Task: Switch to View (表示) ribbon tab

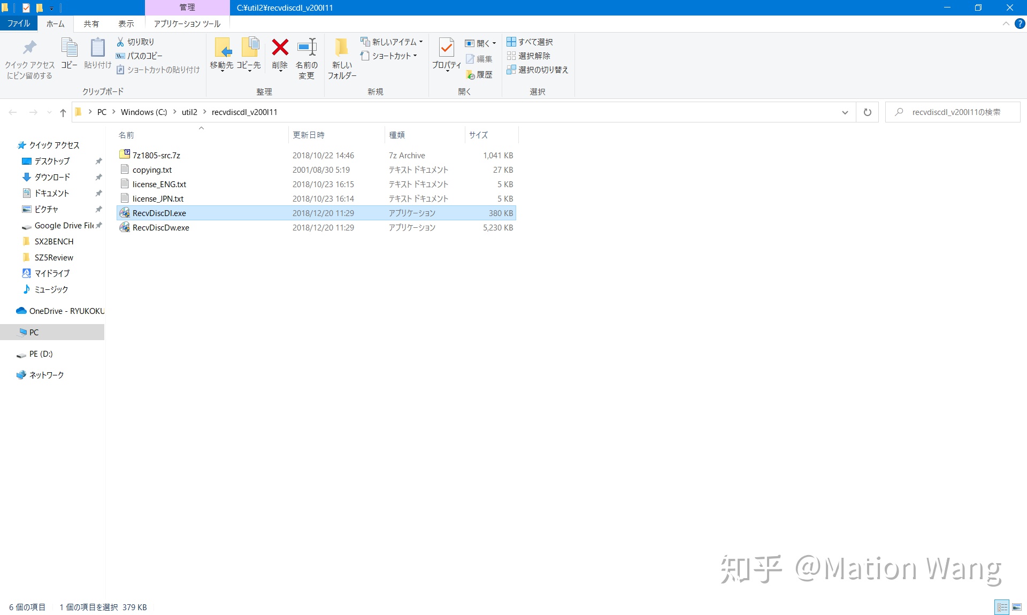Action: click(x=126, y=24)
